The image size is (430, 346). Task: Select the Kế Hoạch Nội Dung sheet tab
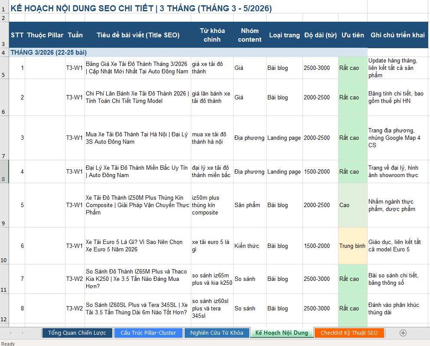(282, 333)
